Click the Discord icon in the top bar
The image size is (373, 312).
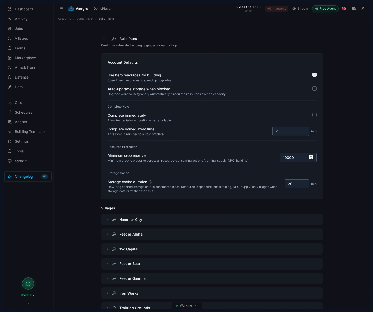coord(354,9)
